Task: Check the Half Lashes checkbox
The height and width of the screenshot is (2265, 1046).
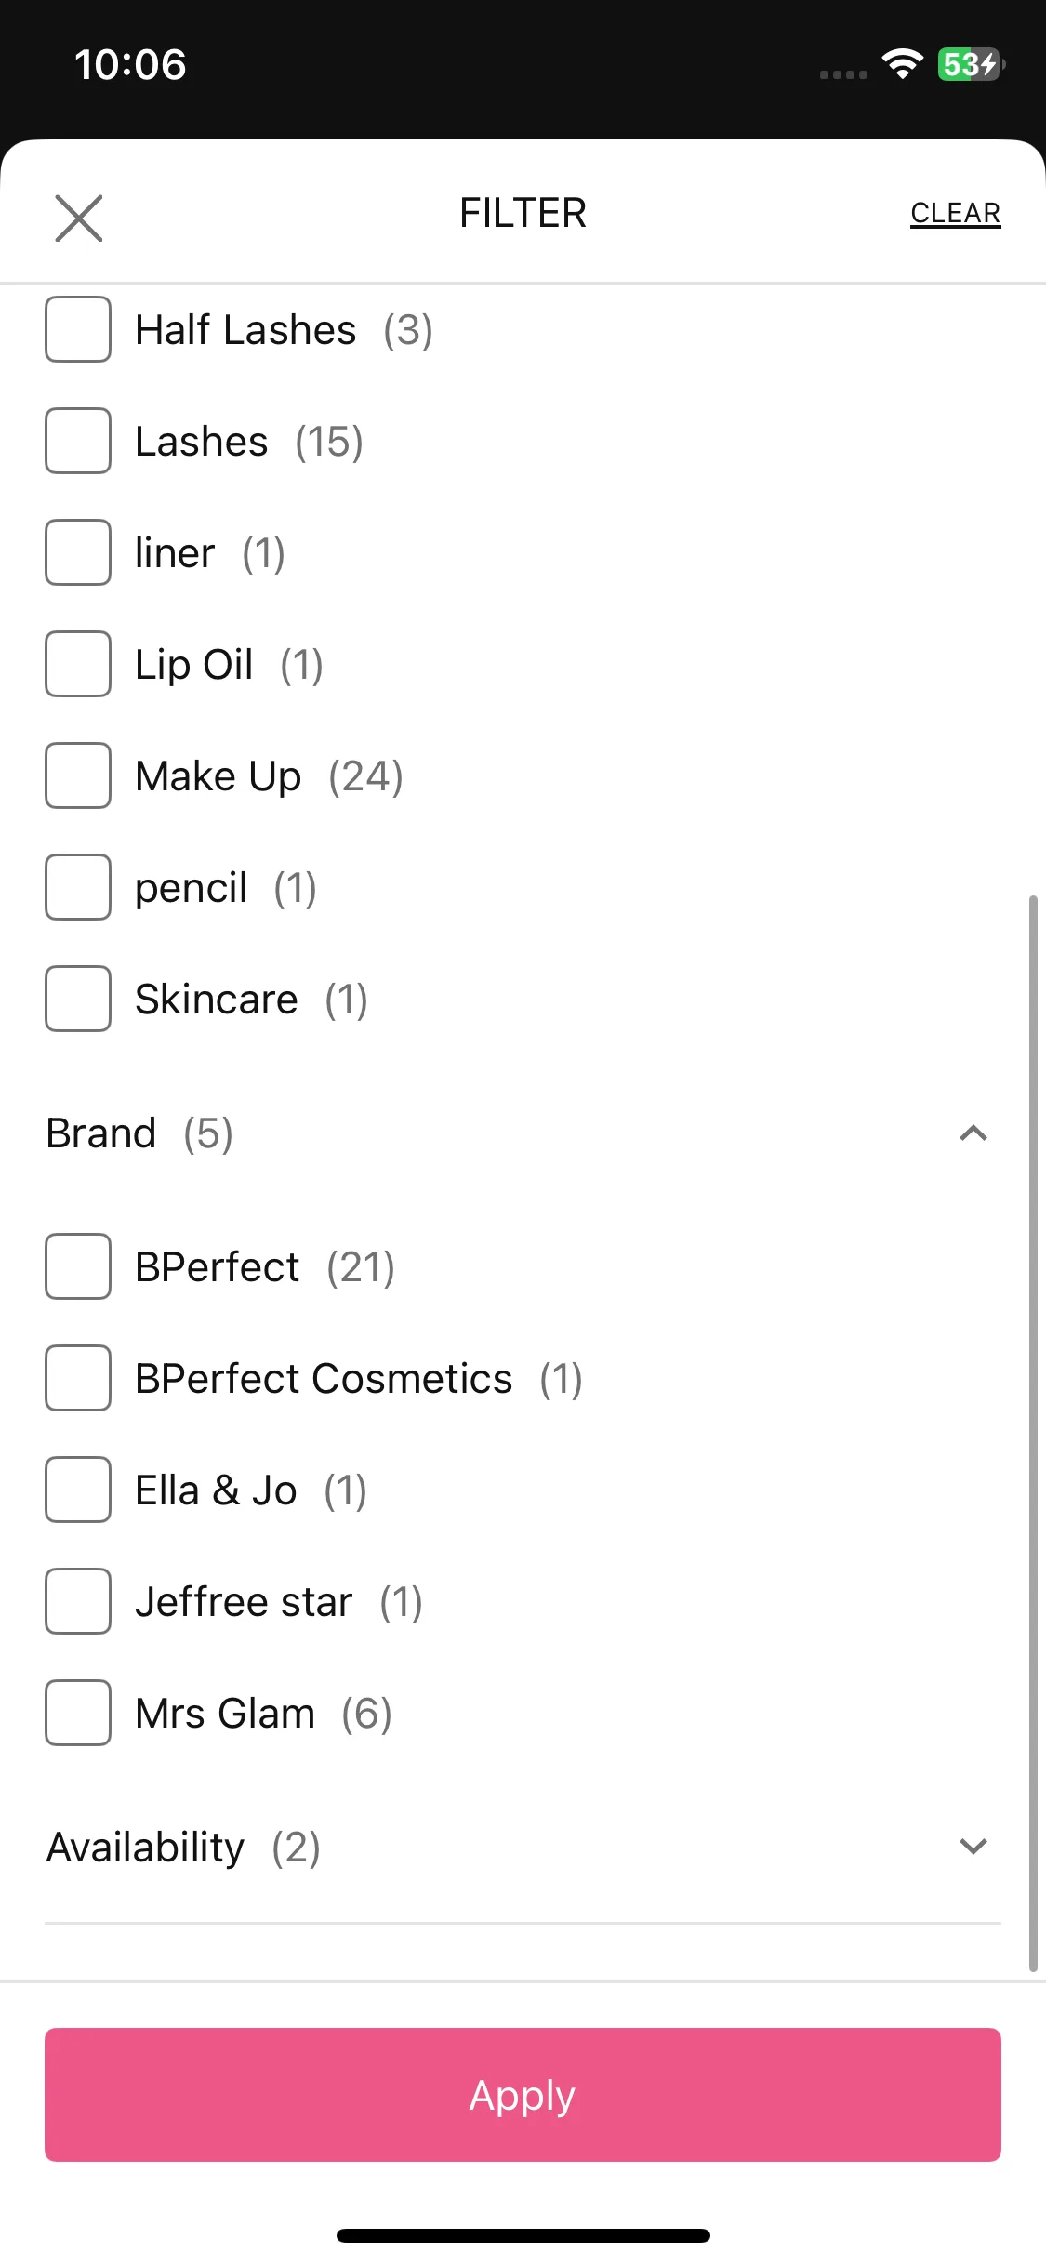Action: 78,329
